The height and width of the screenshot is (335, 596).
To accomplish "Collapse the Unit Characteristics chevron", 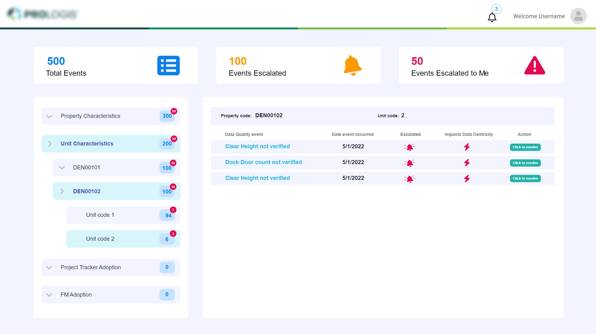I will coord(50,144).
